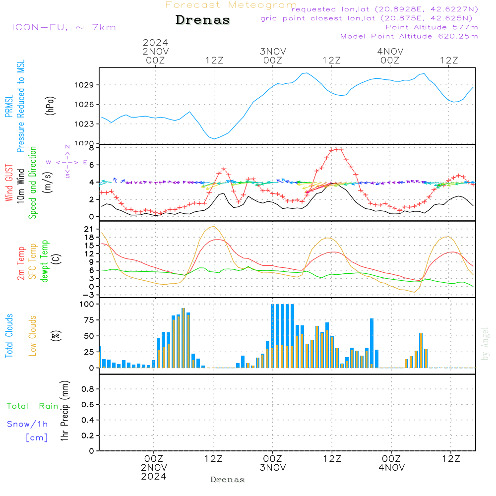The image size is (496, 496).
Task: Click the '(%)' cloud cover unit label
Action: coord(56,336)
